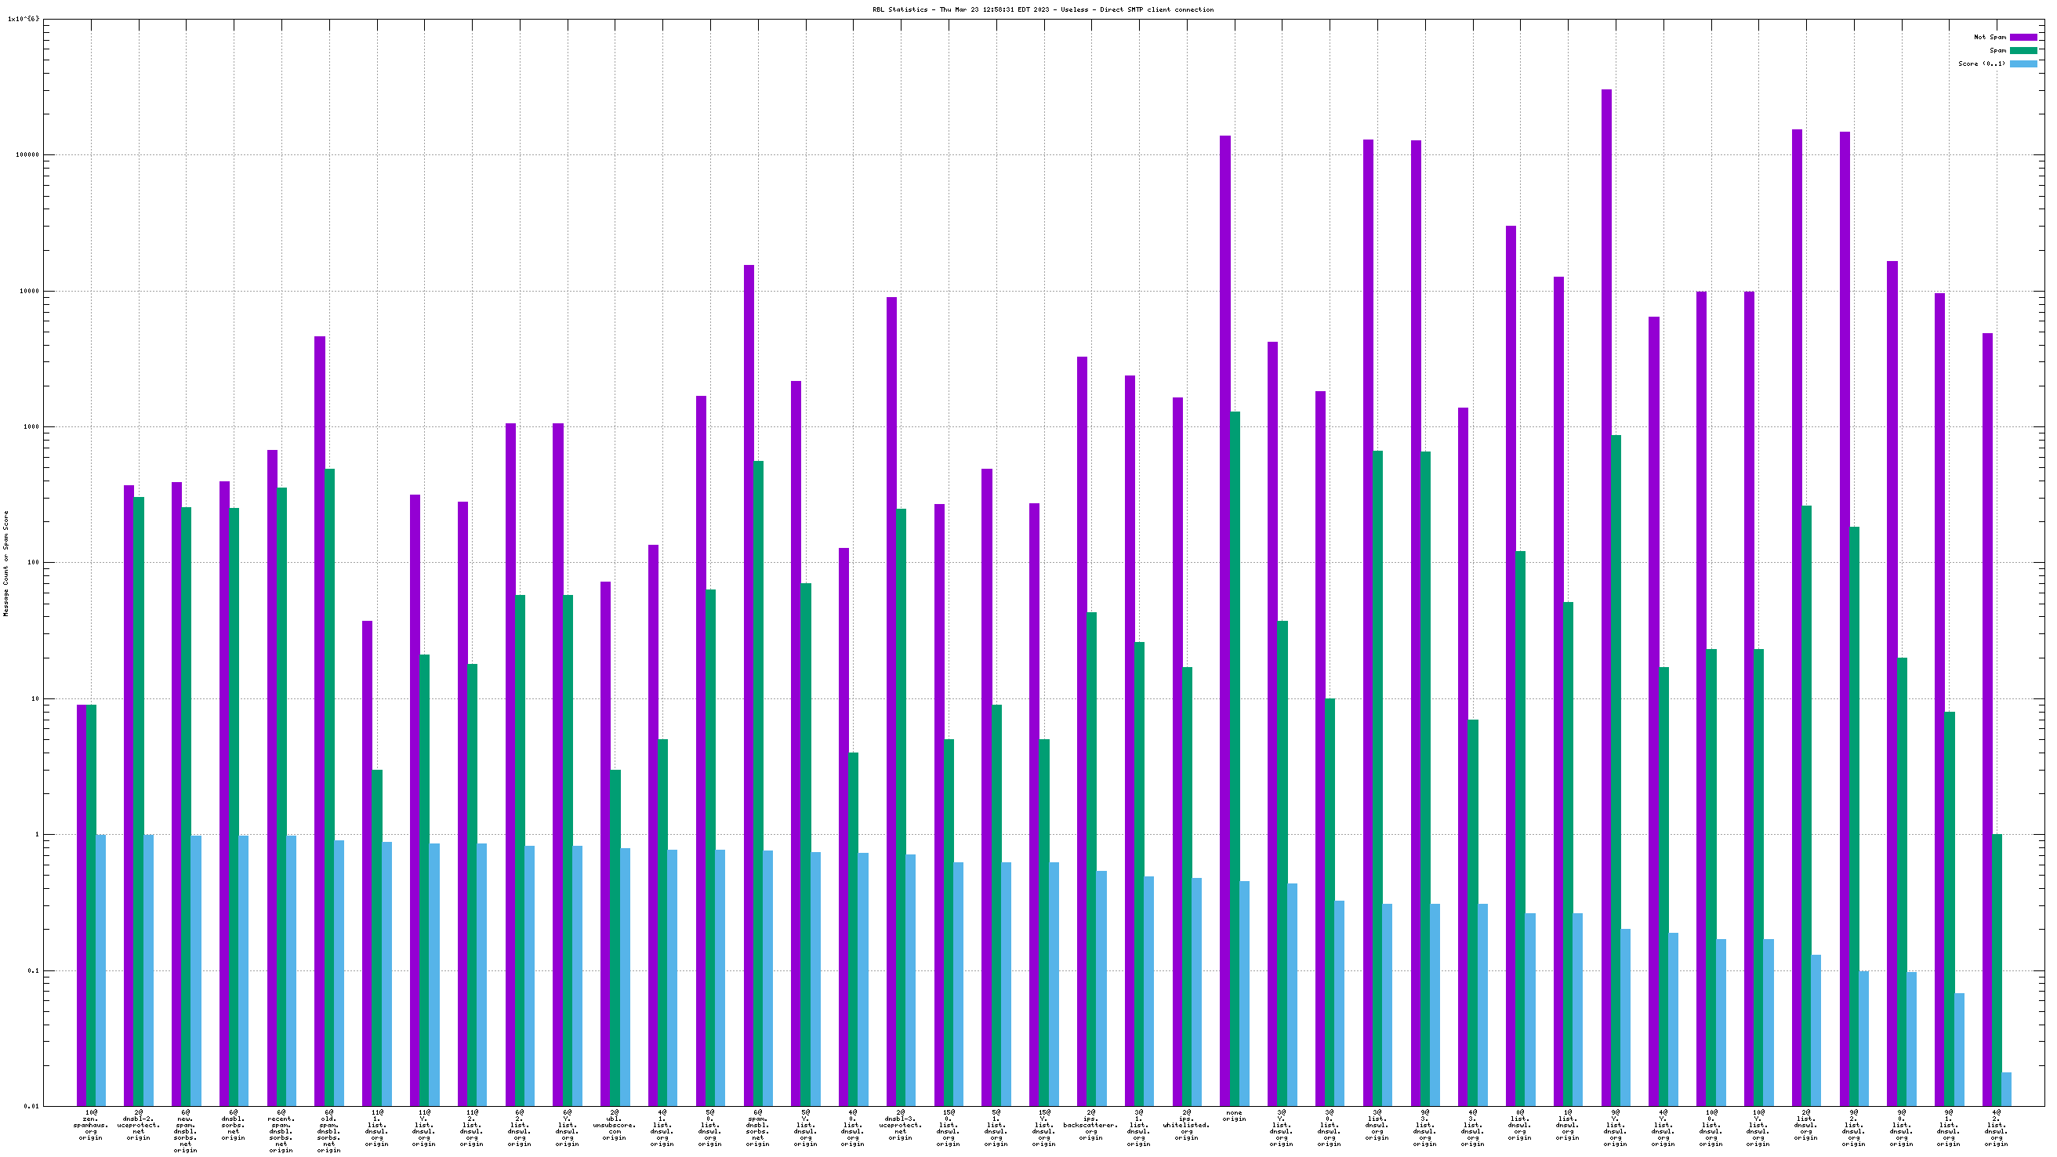Click the 0.01 y-axis tick label
Screen dimensions: 2057x1157
(31, 1107)
